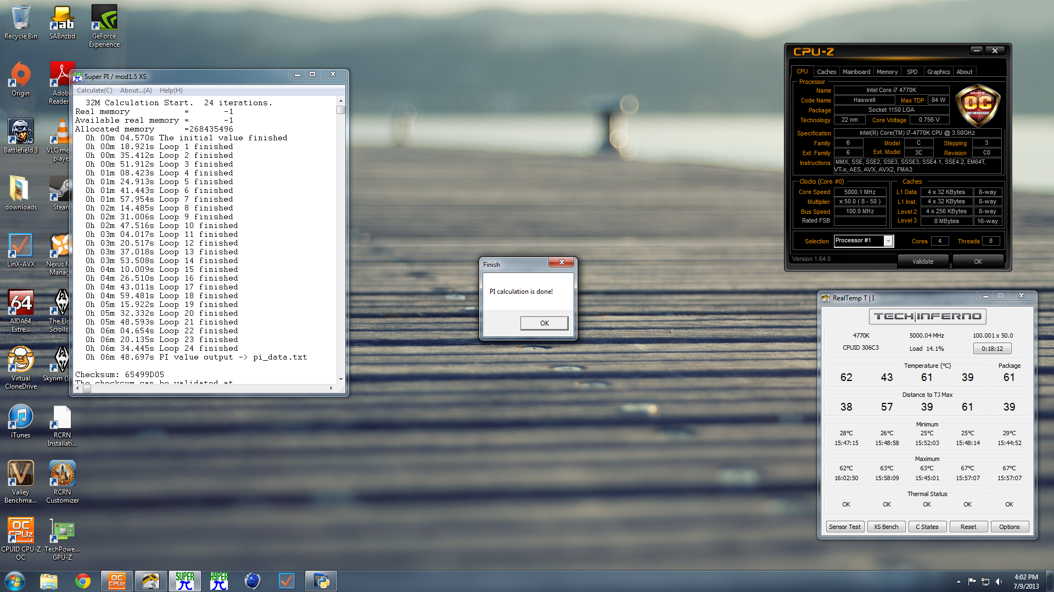Open the CPUID CPU-Z OC shortcut
The width and height of the screenshot is (1054, 592).
pos(21,539)
